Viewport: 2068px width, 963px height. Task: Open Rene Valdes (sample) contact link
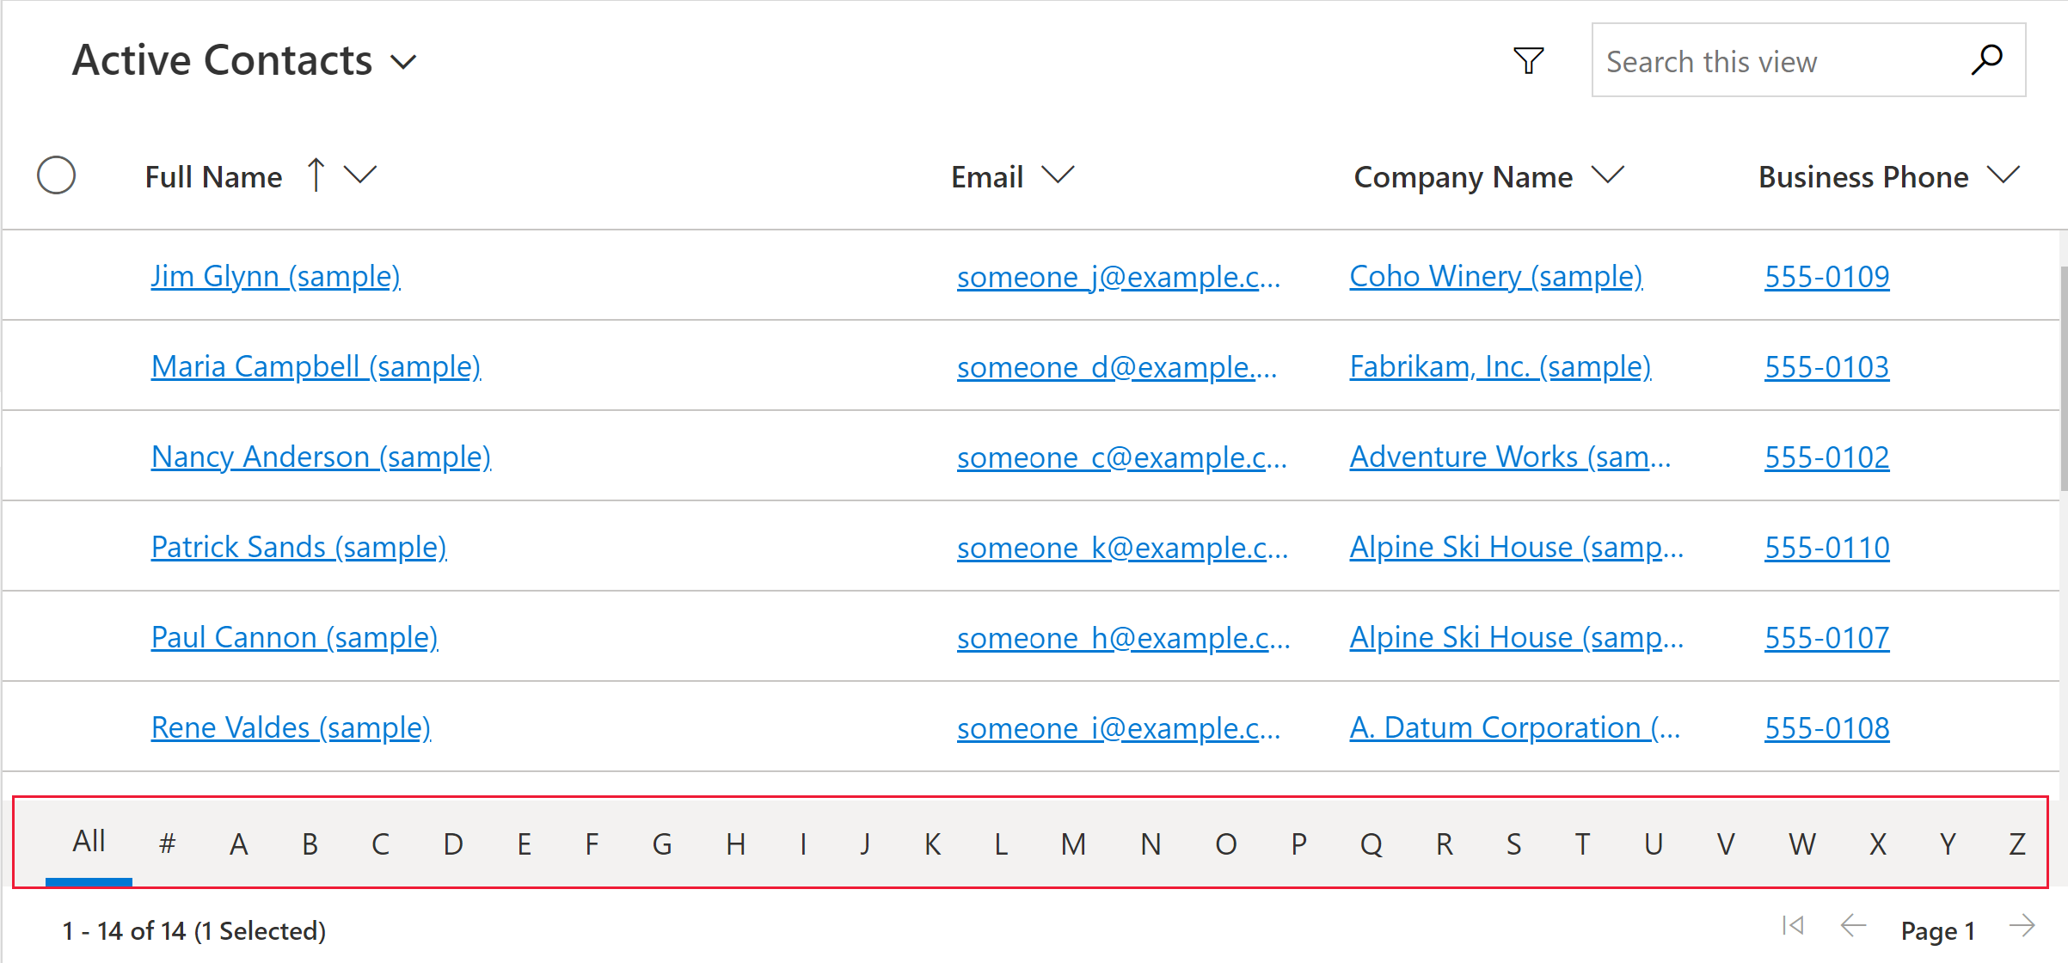click(290, 726)
